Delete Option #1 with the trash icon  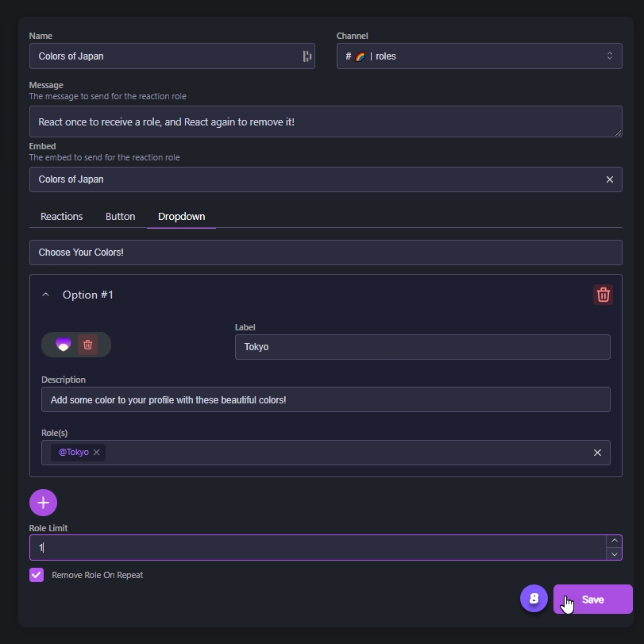[603, 295]
